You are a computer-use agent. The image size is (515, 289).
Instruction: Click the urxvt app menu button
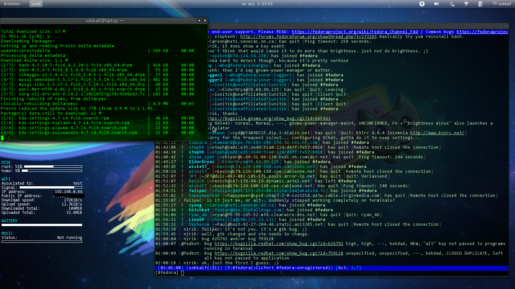(36, 4)
